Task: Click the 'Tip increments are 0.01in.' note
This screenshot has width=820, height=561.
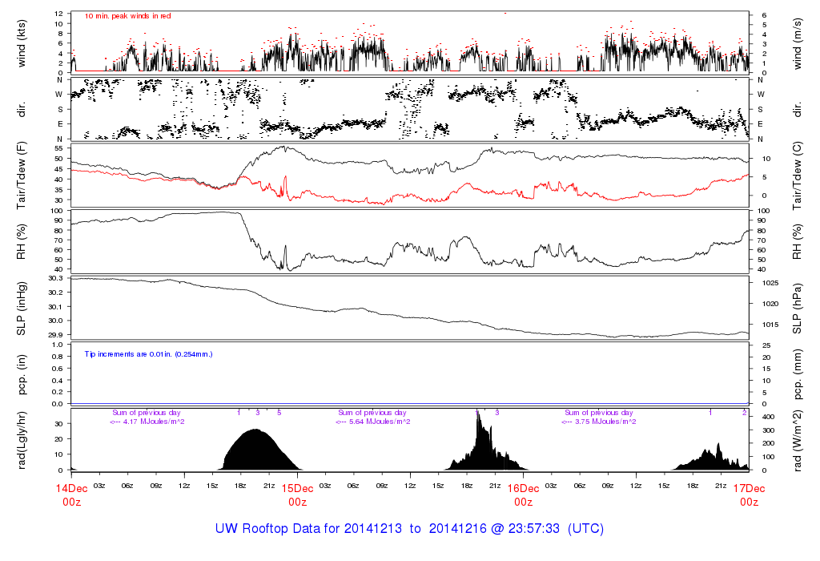Action: point(148,353)
